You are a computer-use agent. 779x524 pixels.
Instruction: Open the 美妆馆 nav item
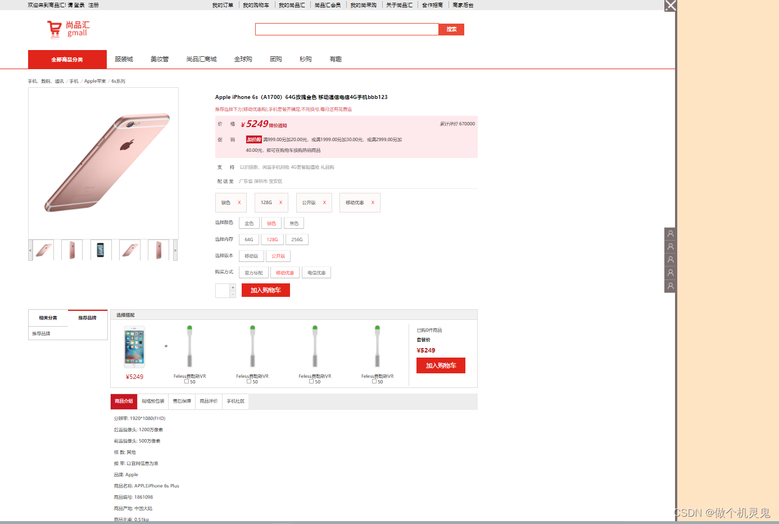tap(160, 59)
